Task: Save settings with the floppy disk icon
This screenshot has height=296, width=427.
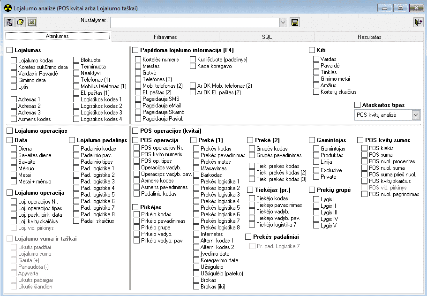Action: (295, 23)
